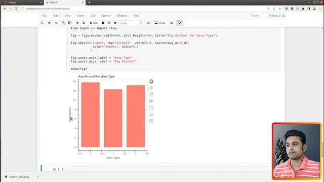324x182 pixels.
Task: Open the View menu
Action: pos(67,16)
